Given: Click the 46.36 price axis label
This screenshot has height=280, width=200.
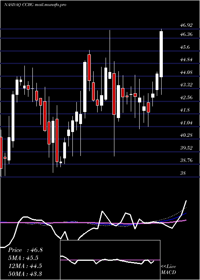Looking at the screenshot, I should 186,34.
